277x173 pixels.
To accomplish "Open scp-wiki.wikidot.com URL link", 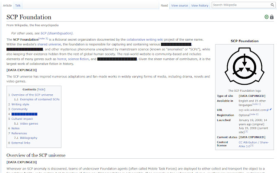I will click(x=252, y=110).
